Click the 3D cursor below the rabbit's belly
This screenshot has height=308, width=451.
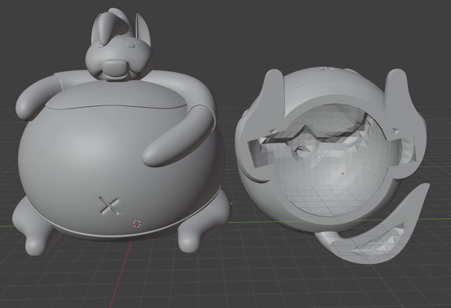tap(137, 224)
